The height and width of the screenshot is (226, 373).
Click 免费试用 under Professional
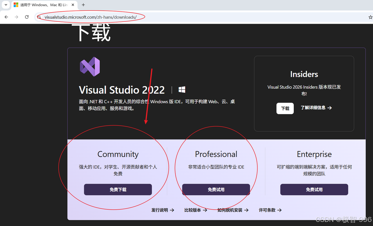click(216, 190)
